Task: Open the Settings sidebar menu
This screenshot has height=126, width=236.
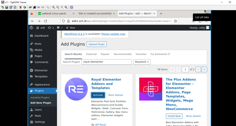Action: coord(43,122)
